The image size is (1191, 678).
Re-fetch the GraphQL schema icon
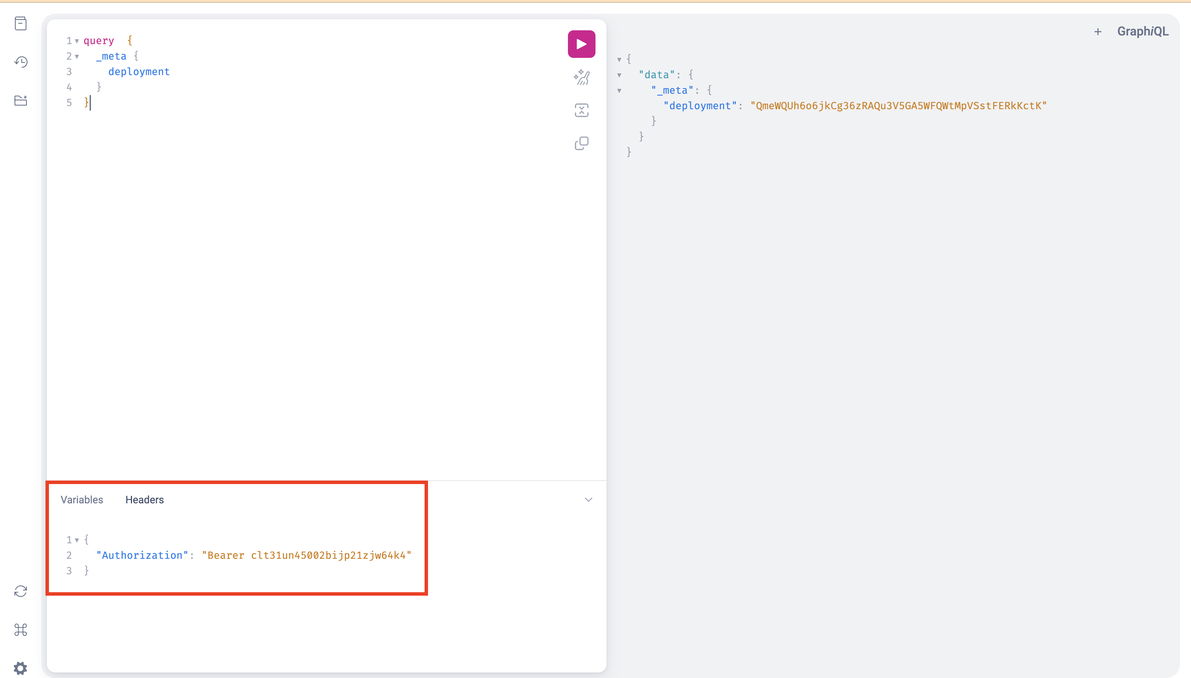tap(20, 592)
